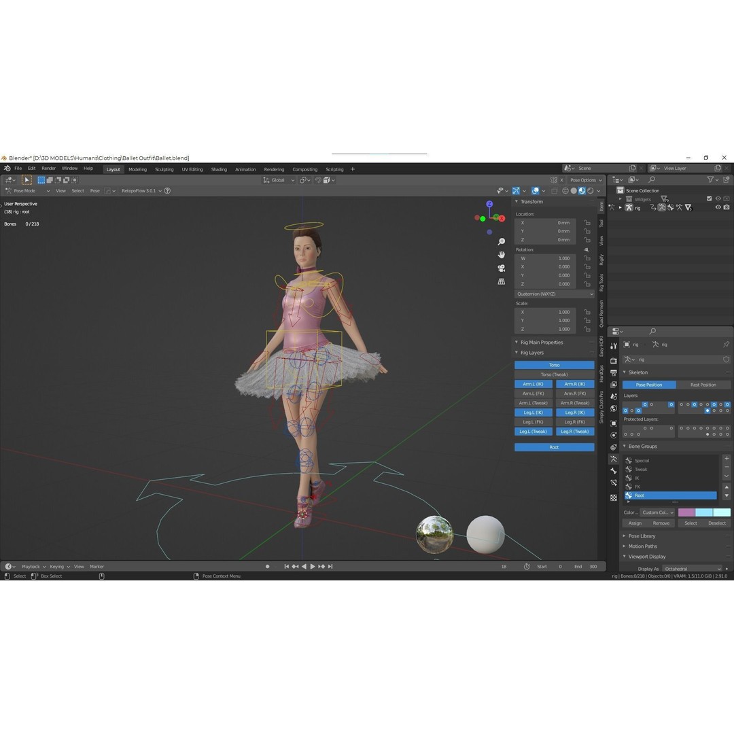
Task: Click the outliner filter funnel icon
Action: tap(711, 179)
